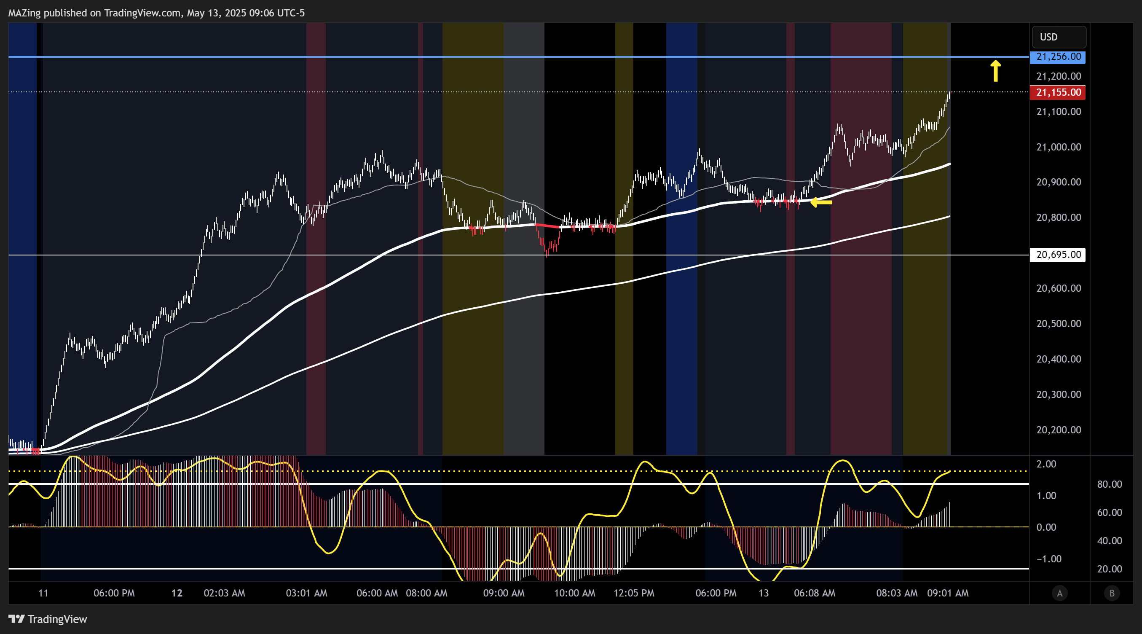Open the USD currency selector

[x=1059, y=37]
